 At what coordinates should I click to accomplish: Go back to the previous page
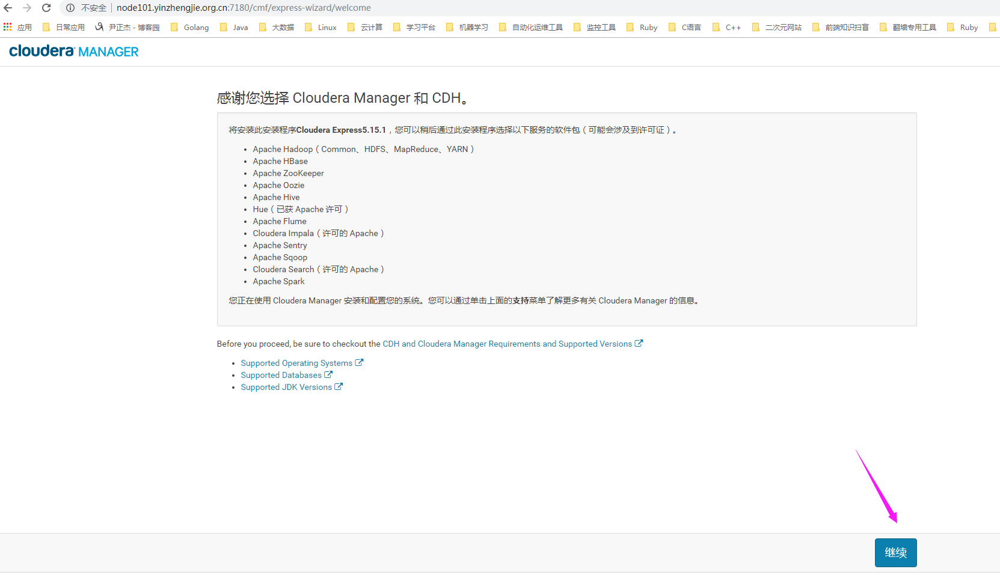[x=8, y=8]
